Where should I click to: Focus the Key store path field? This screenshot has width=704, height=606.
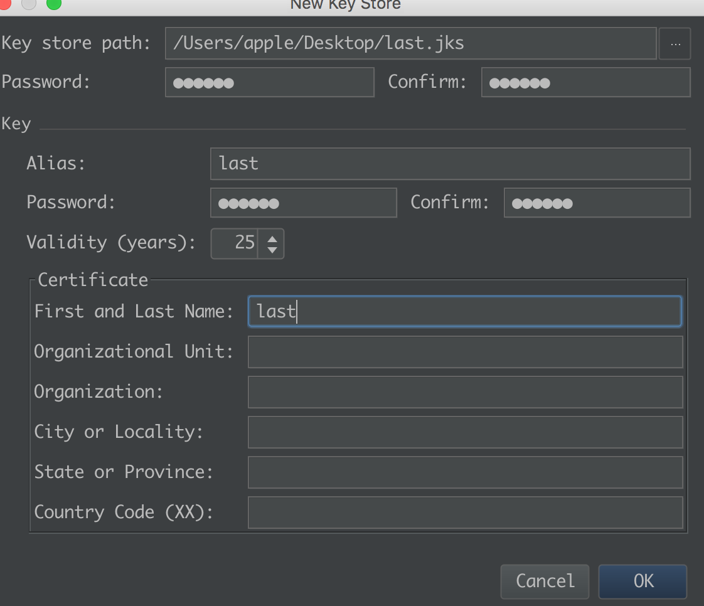tap(411, 43)
